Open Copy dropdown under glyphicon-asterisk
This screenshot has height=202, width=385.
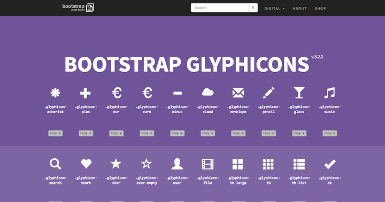click(55, 133)
